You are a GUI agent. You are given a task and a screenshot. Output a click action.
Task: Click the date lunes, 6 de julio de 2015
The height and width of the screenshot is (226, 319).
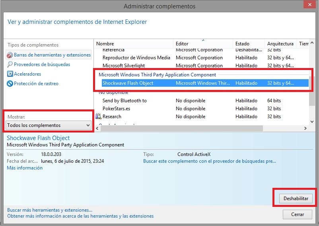(72, 161)
